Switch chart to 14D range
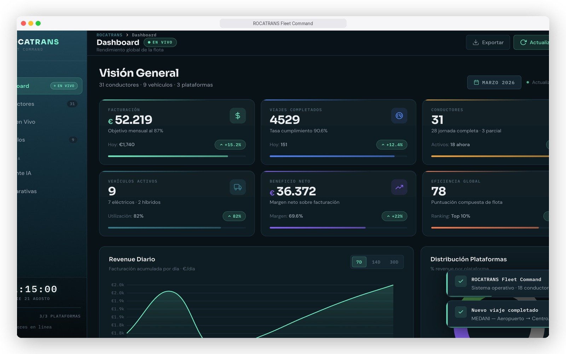Screen dimensions: 566x354 (376, 262)
